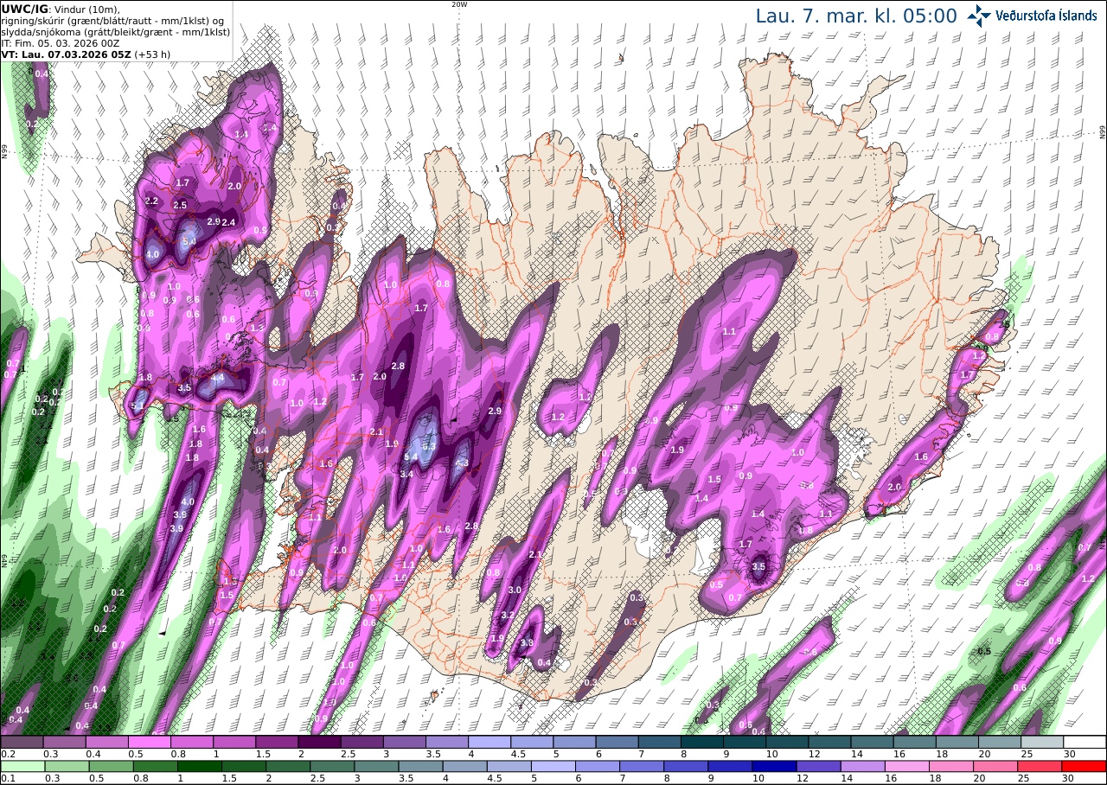
Task: Click the Veðurstofa Íslands name text
Action: tap(1046, 16)
